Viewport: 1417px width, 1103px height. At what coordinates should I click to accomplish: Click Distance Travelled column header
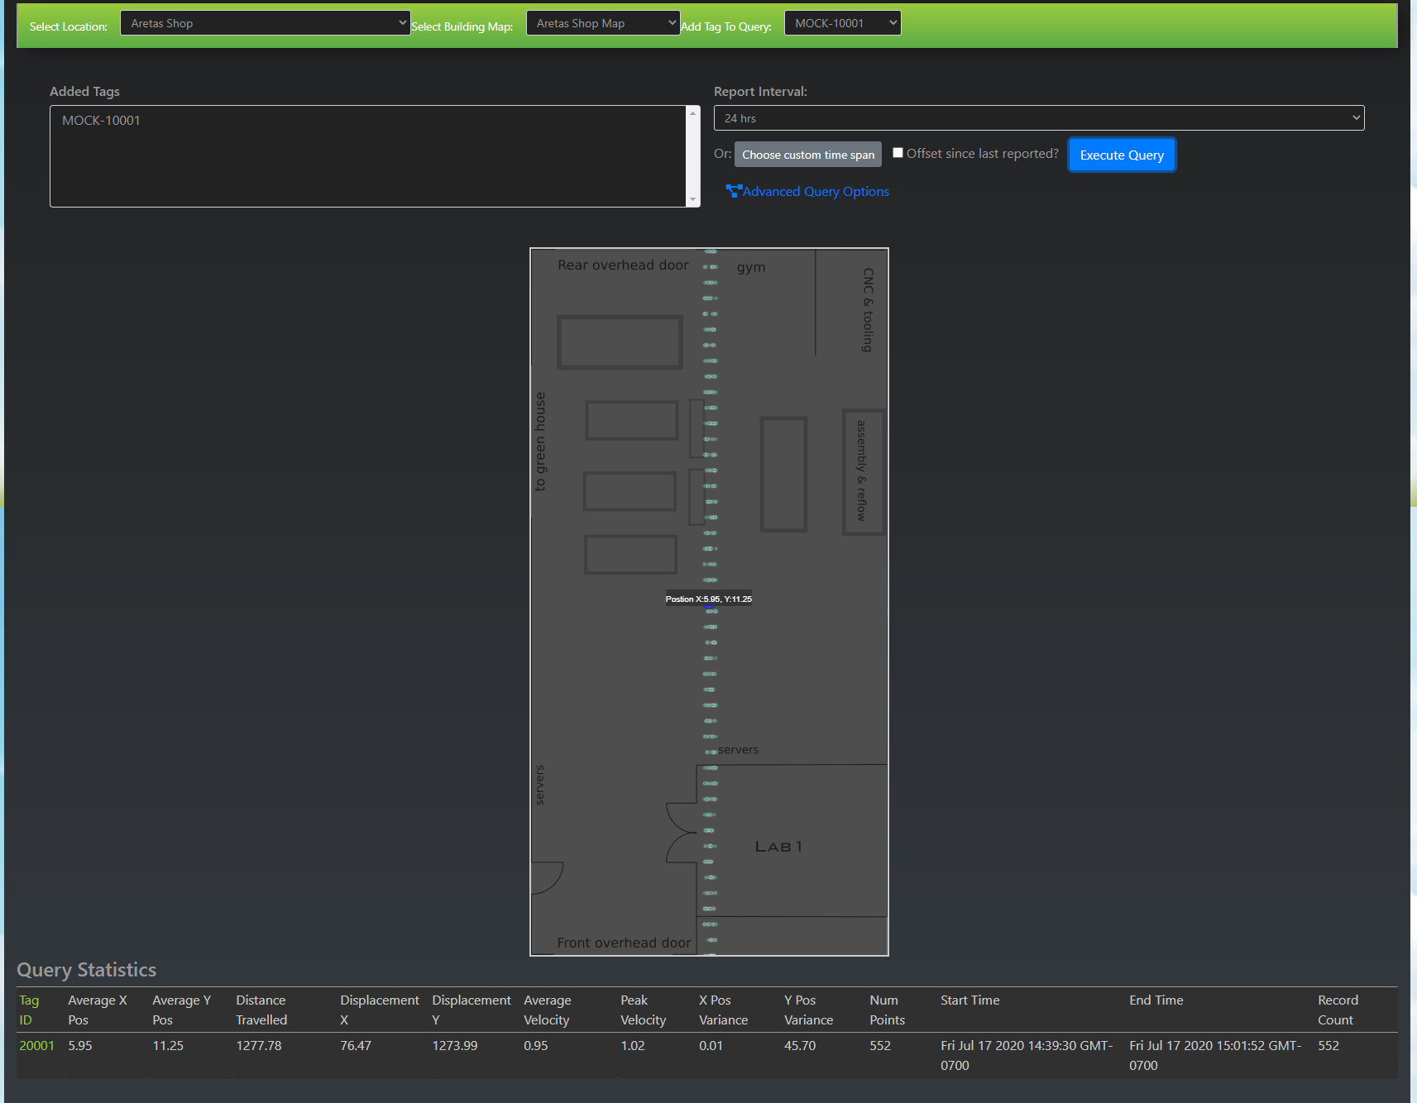[261, 1010]
